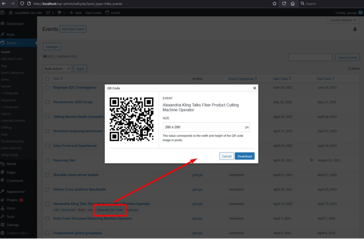Screen dimensions: 364x239
Task: Open the + New menu in admin bar
Action: pyautogui.click(x=75, y=12)
